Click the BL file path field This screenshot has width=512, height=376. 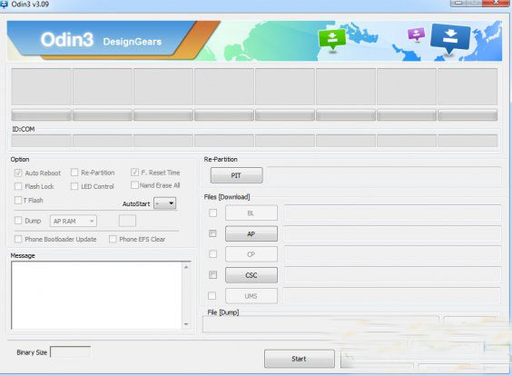392,213
